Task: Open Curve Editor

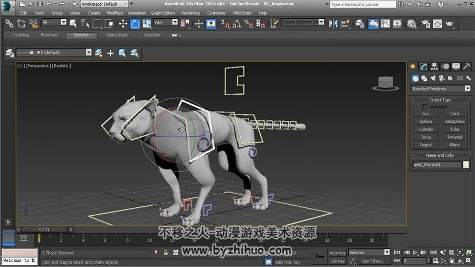Action: click(x=385, y=23)
